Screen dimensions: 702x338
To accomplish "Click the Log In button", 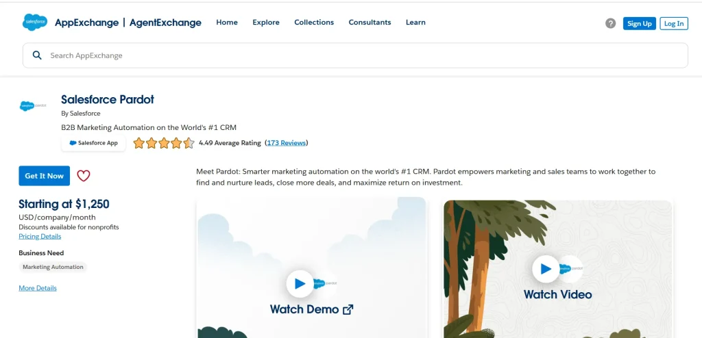I will (x=673, y=23).
